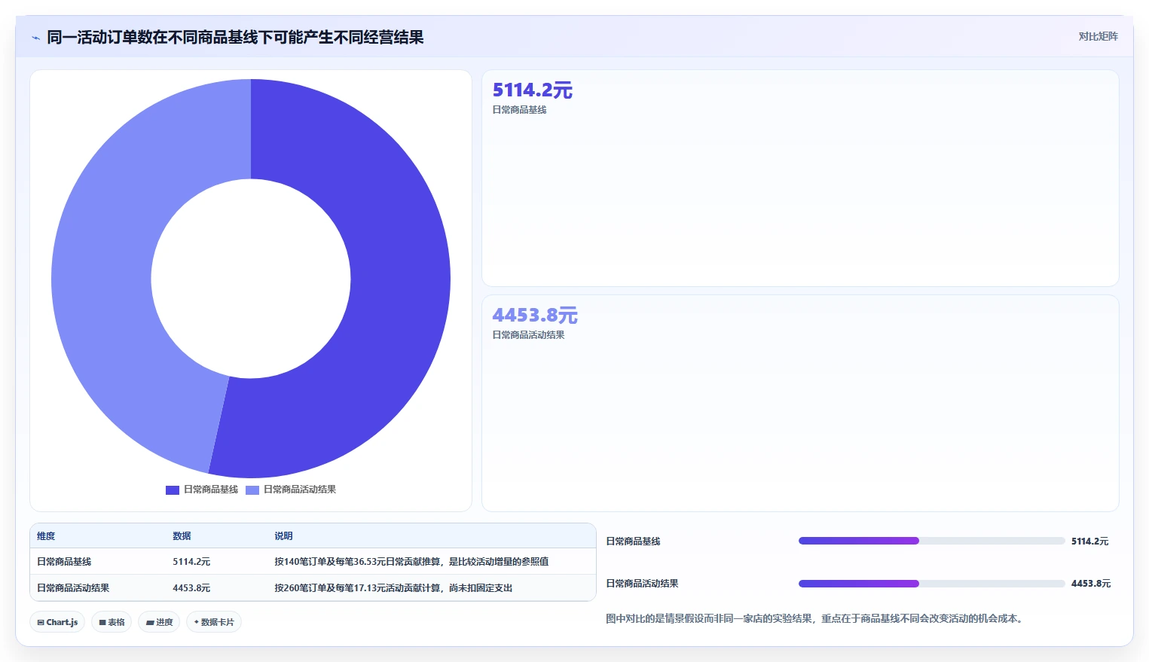Click 4453.8元 value beside progress bar
This screenshot has height=662, width=1149.
tap(1091, 584)
